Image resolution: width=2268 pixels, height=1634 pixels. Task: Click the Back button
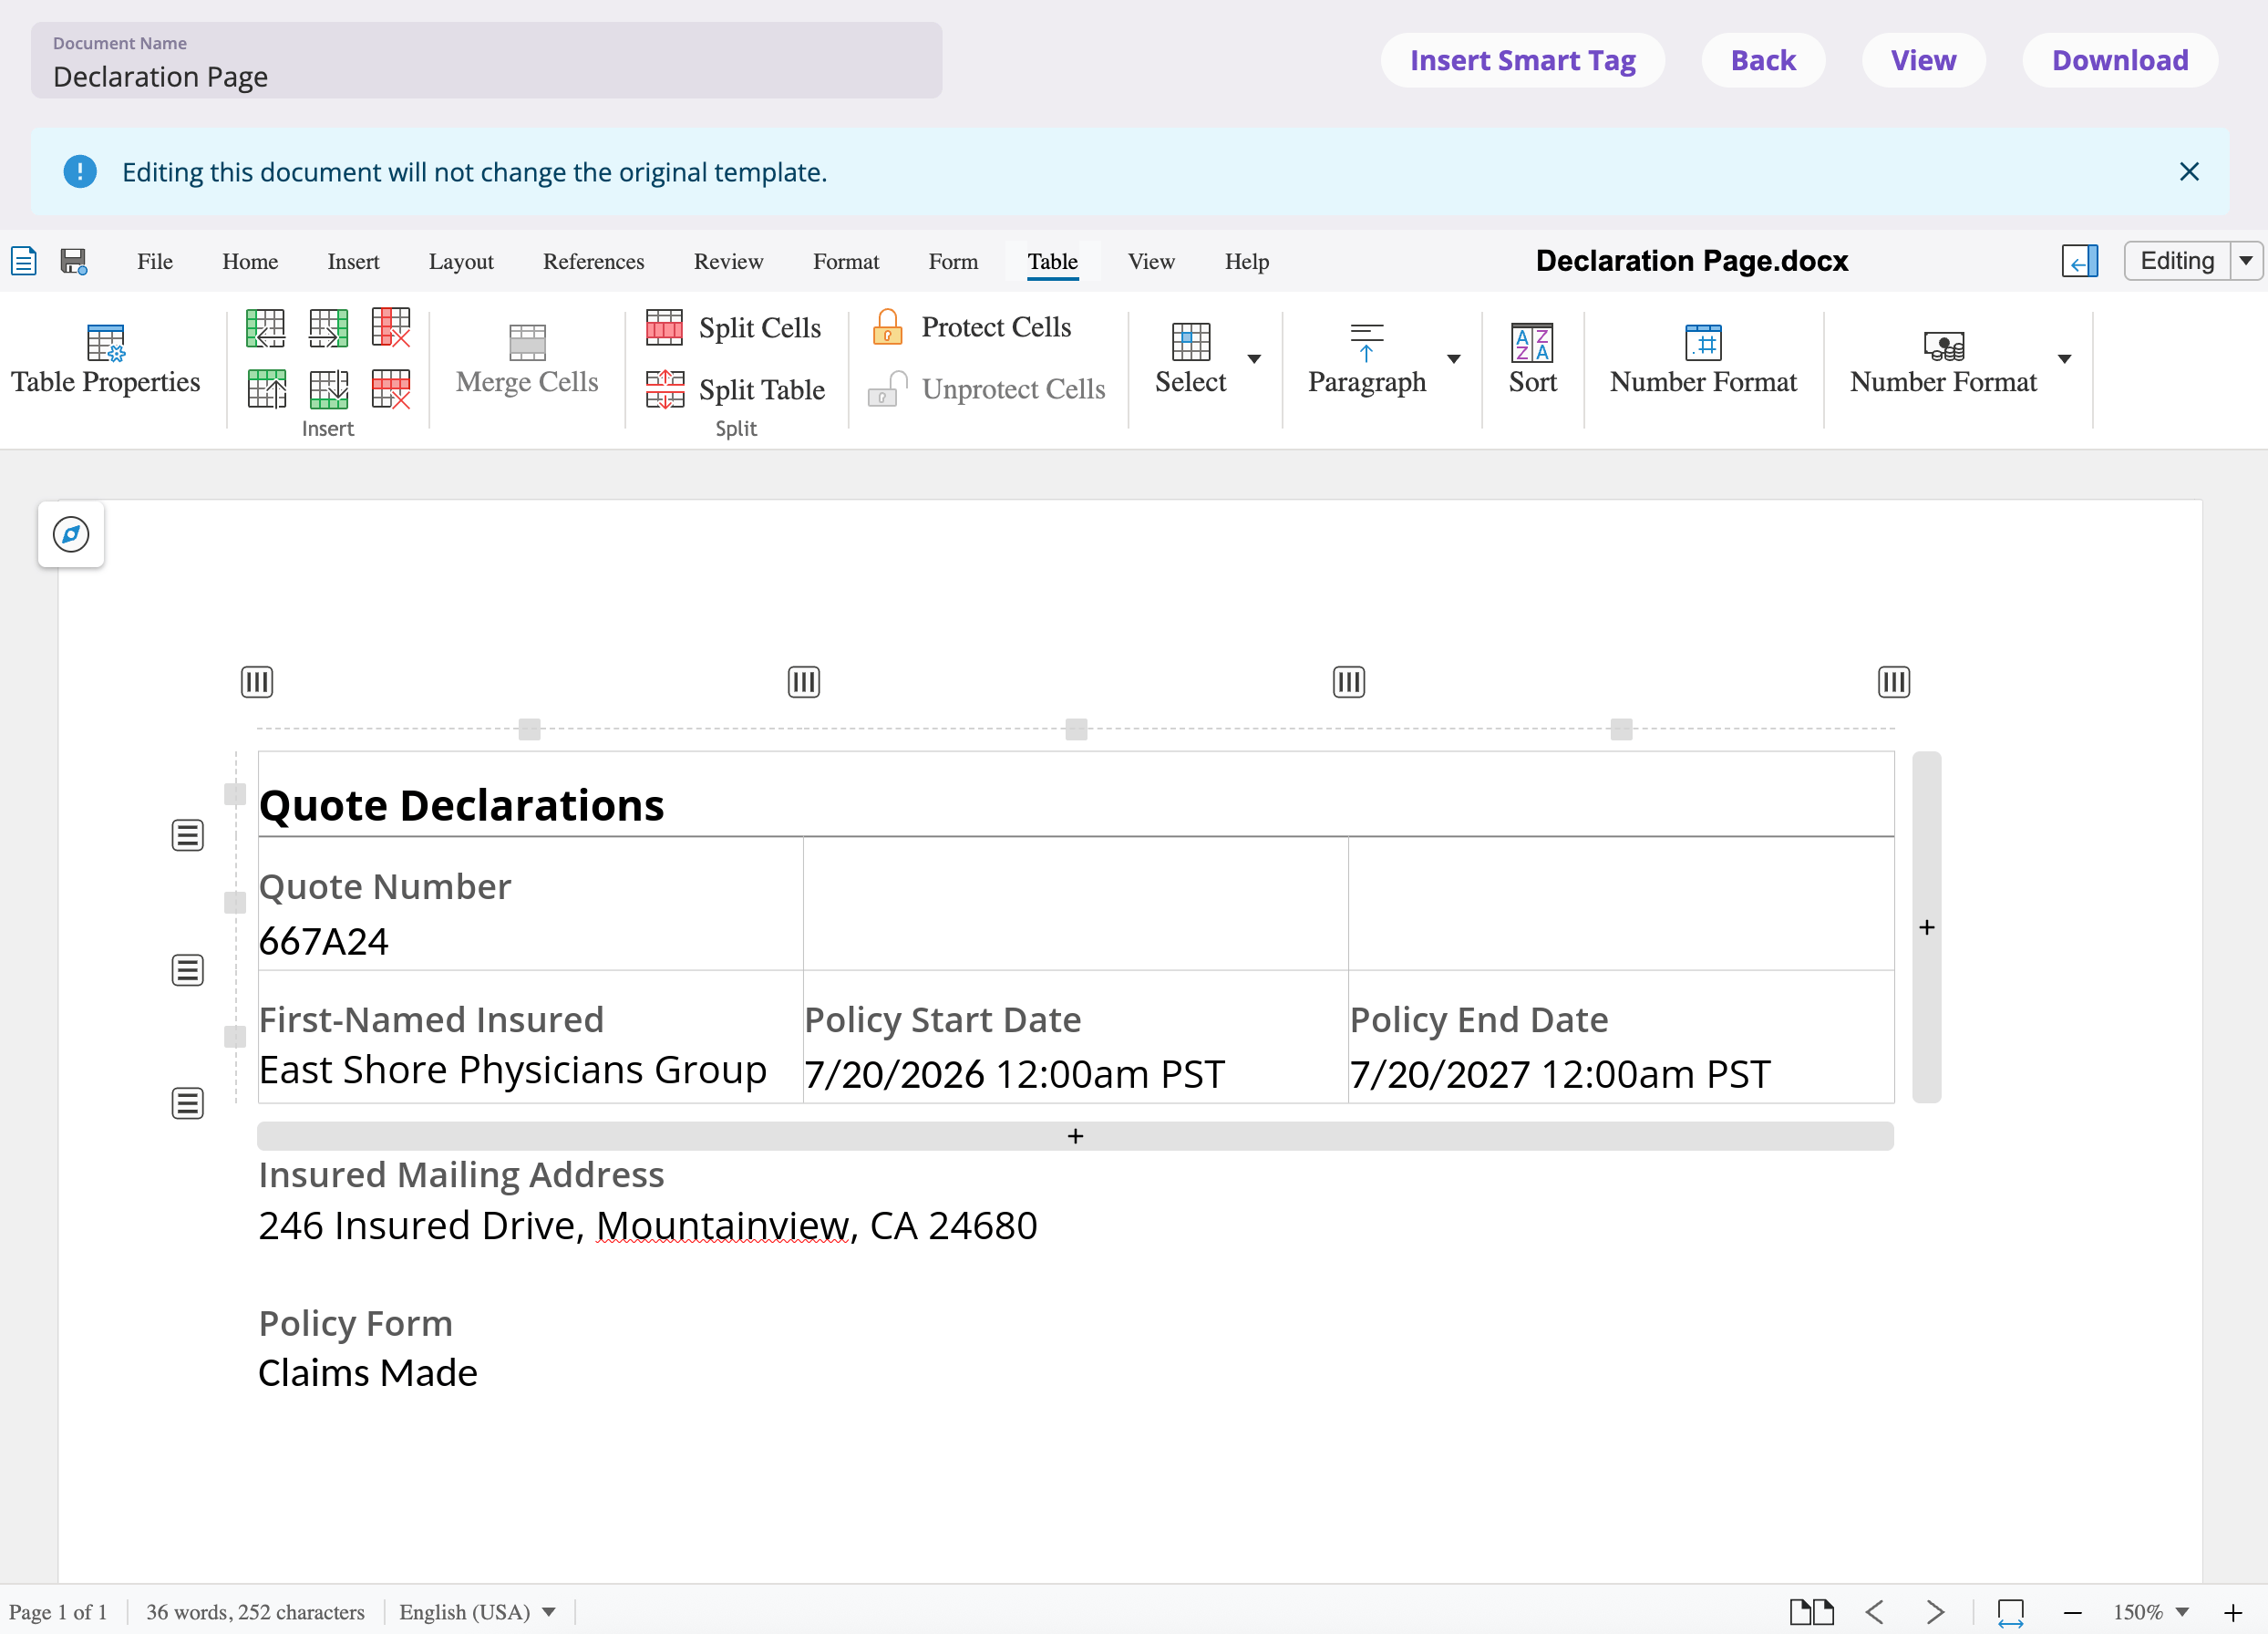click(x=1763, y=60)
